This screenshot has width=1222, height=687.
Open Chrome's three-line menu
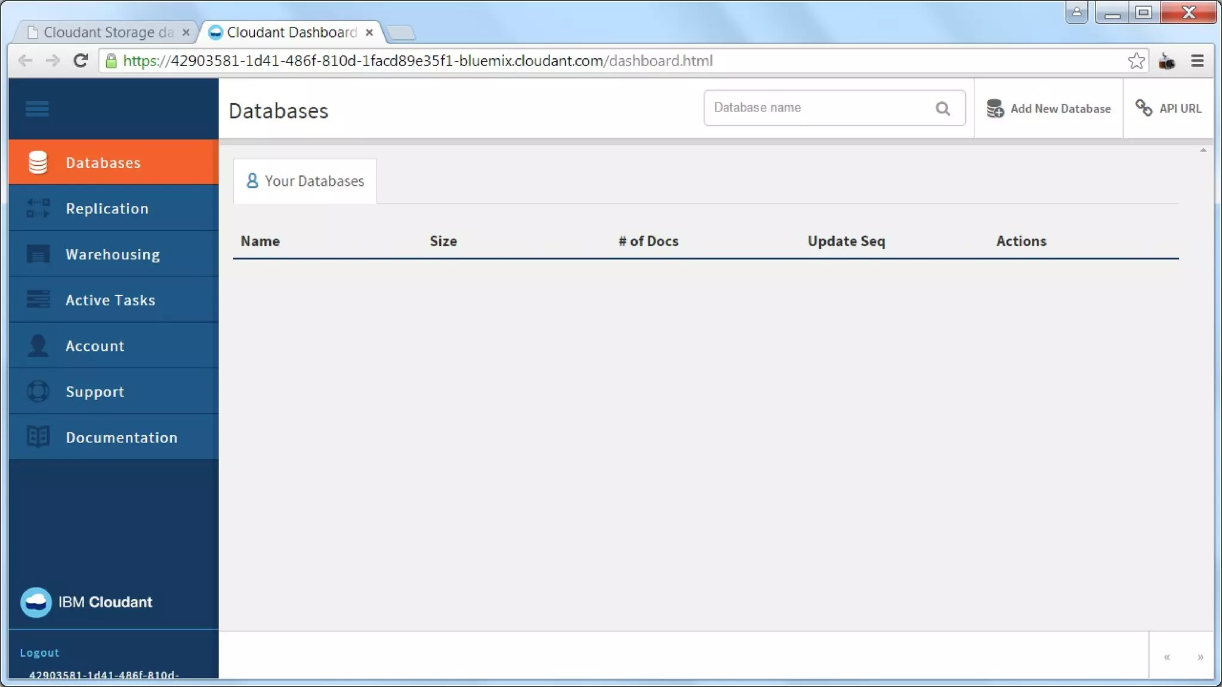1197,61
